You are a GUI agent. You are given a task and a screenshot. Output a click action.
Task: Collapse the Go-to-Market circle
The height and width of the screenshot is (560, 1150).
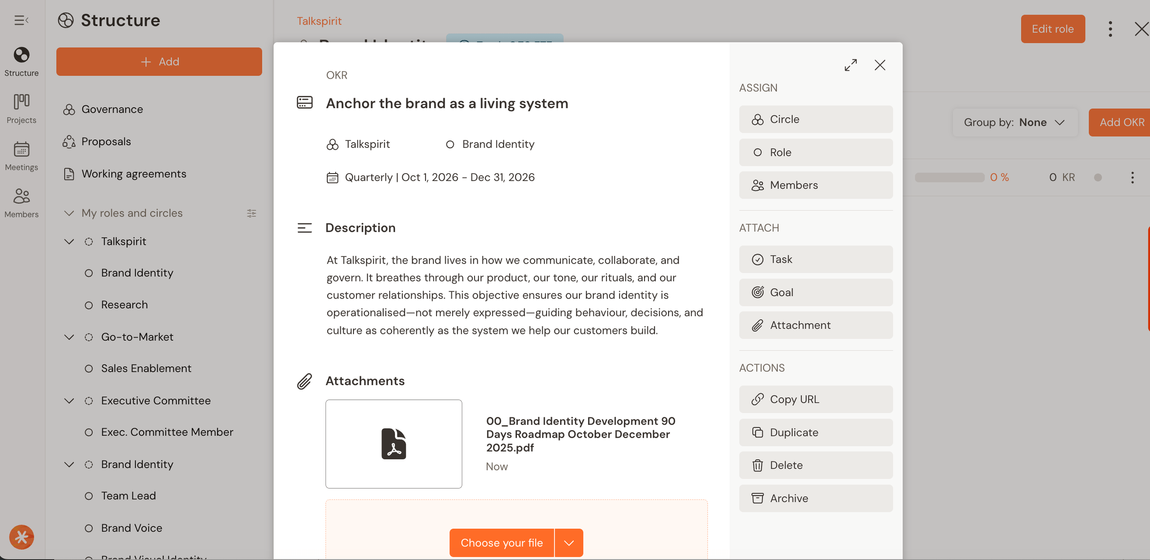coord(69,337)
